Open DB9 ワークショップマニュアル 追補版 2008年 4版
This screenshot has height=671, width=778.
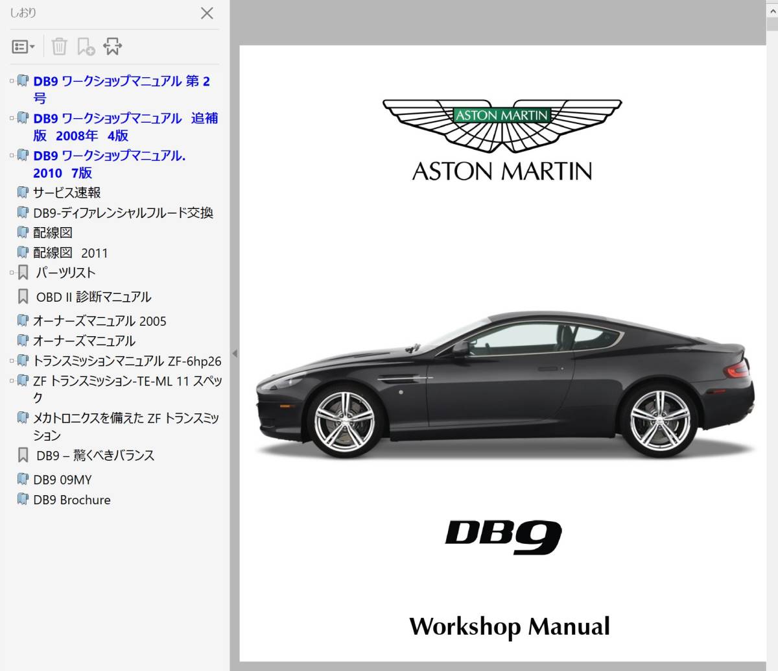pos(126,127)
